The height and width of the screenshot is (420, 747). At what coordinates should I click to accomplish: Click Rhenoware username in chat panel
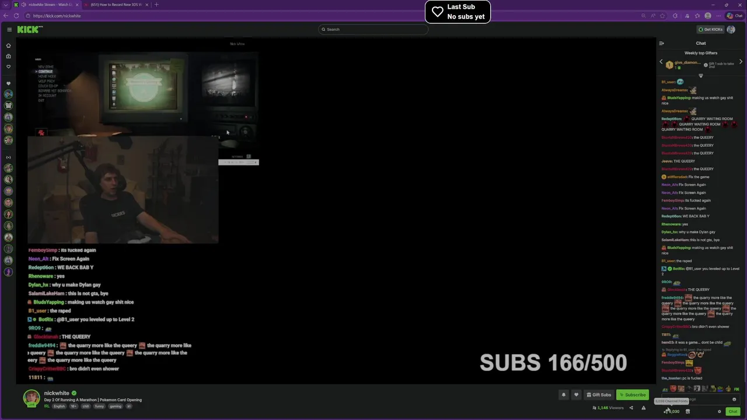671,224
